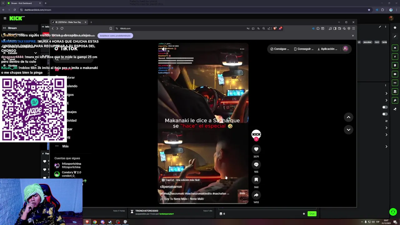
Task: Follow the video creator's Kick avatar
Action: tap(256, 134)
